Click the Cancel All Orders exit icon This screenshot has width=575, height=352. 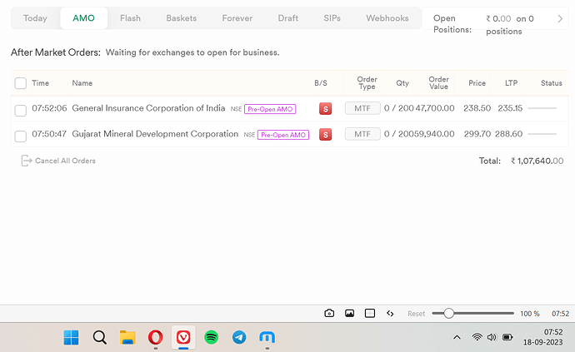pos(27,161)
